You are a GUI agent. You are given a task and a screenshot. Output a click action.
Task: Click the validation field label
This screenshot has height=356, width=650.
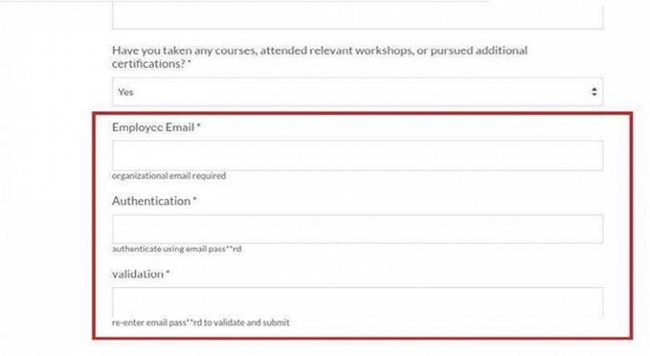click(137, 274)
